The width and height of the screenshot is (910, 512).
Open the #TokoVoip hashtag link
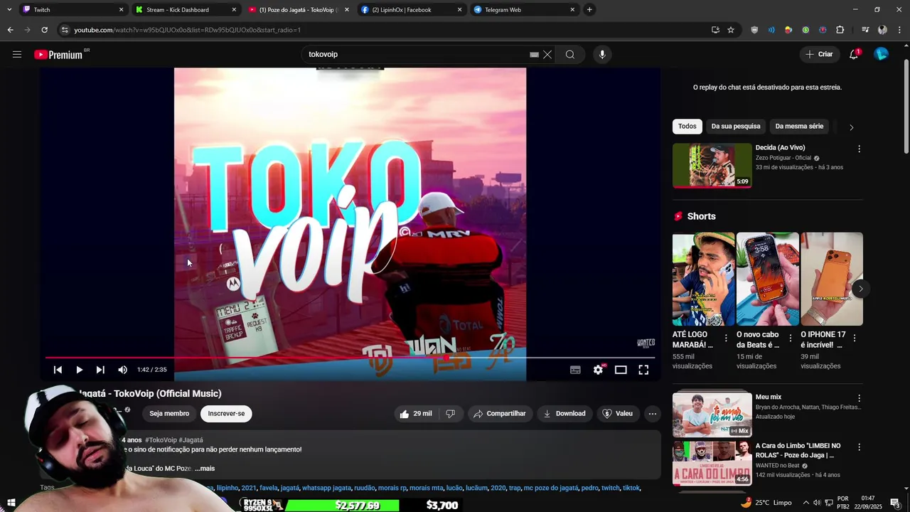[161, 440]
